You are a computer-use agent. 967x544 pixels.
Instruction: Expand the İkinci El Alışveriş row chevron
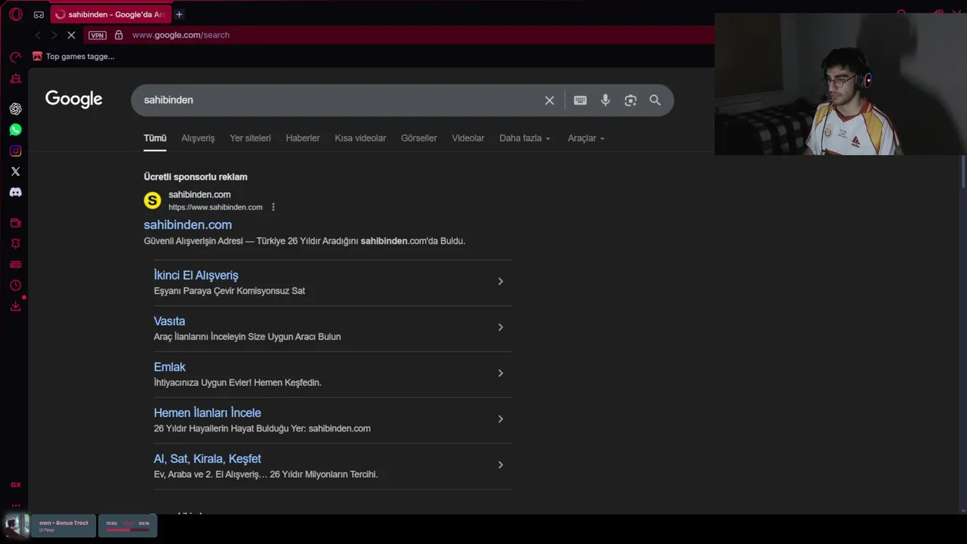click(x=500, y=281)
